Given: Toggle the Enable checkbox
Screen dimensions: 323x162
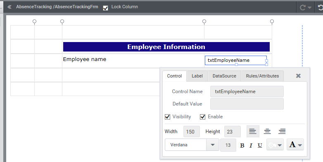Looking at the screenshot, I should click(203, 117).
